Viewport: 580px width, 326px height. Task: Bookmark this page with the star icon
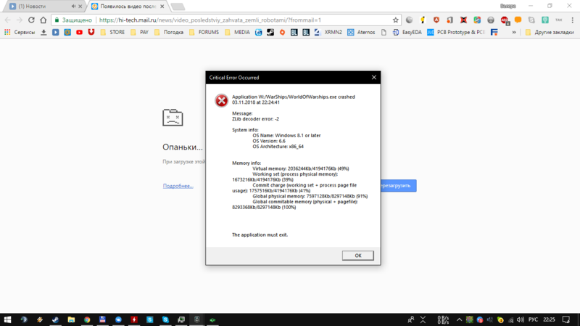[395, 20]
